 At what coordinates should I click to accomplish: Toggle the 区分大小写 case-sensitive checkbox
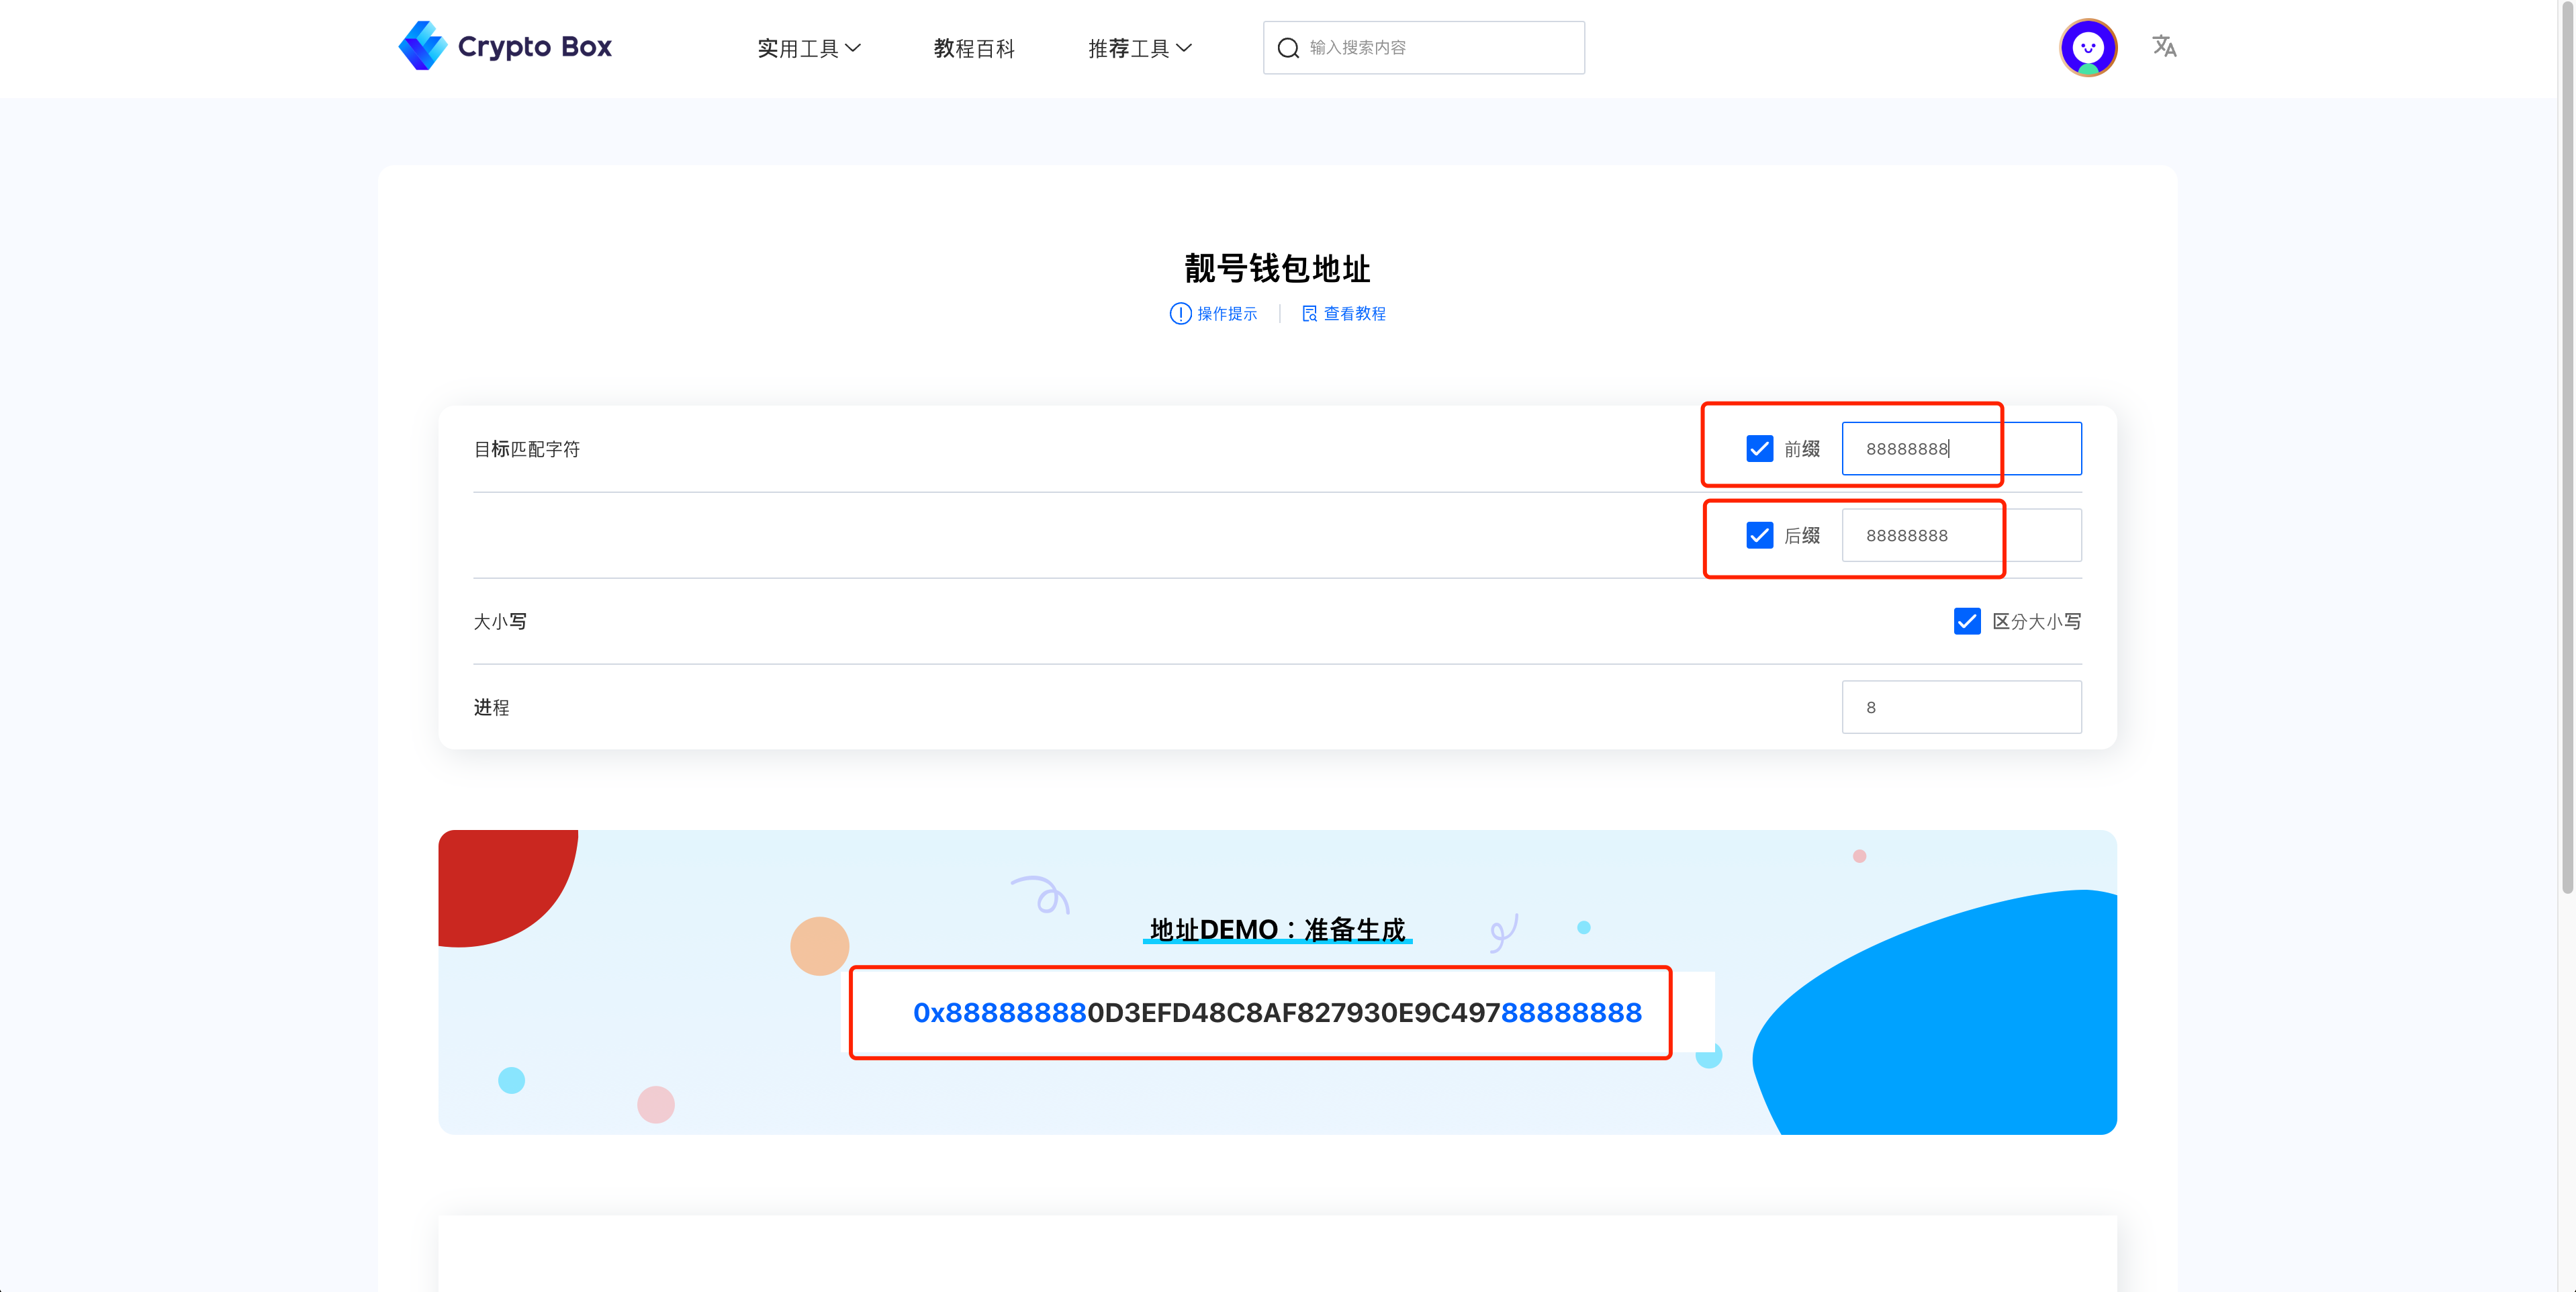click(1966, 621)
